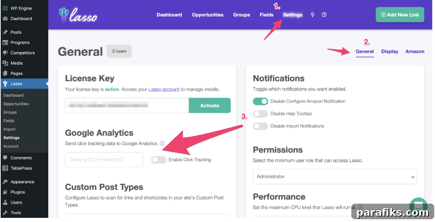Click the Posts pin icon
The image size is (435, 222).
pyautogui.click(x=5, y=32)
